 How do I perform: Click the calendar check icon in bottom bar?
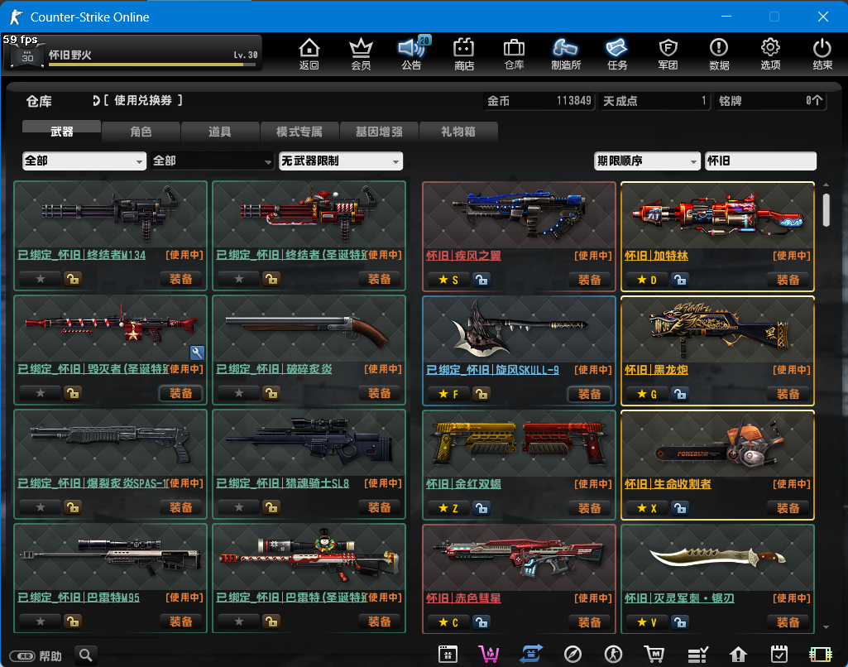pos(779,654)
